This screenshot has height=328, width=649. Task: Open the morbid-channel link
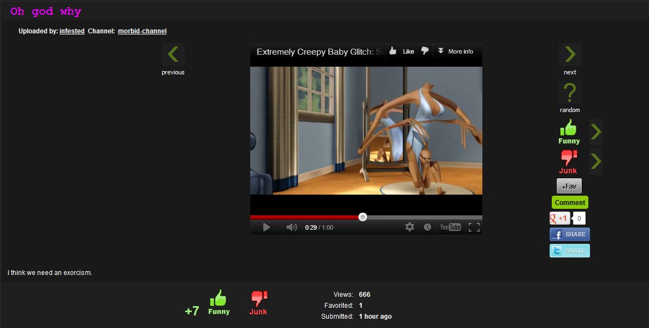pos(142,31)
